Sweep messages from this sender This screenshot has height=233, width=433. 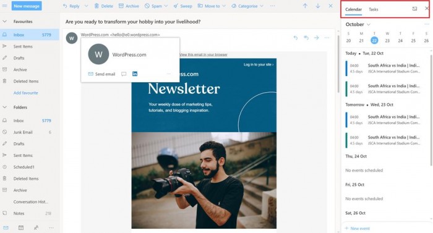[x=183, y=6]
